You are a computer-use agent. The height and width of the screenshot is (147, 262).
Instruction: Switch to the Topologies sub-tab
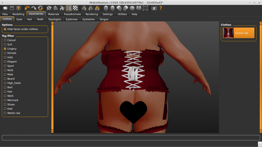click(55, 19)
